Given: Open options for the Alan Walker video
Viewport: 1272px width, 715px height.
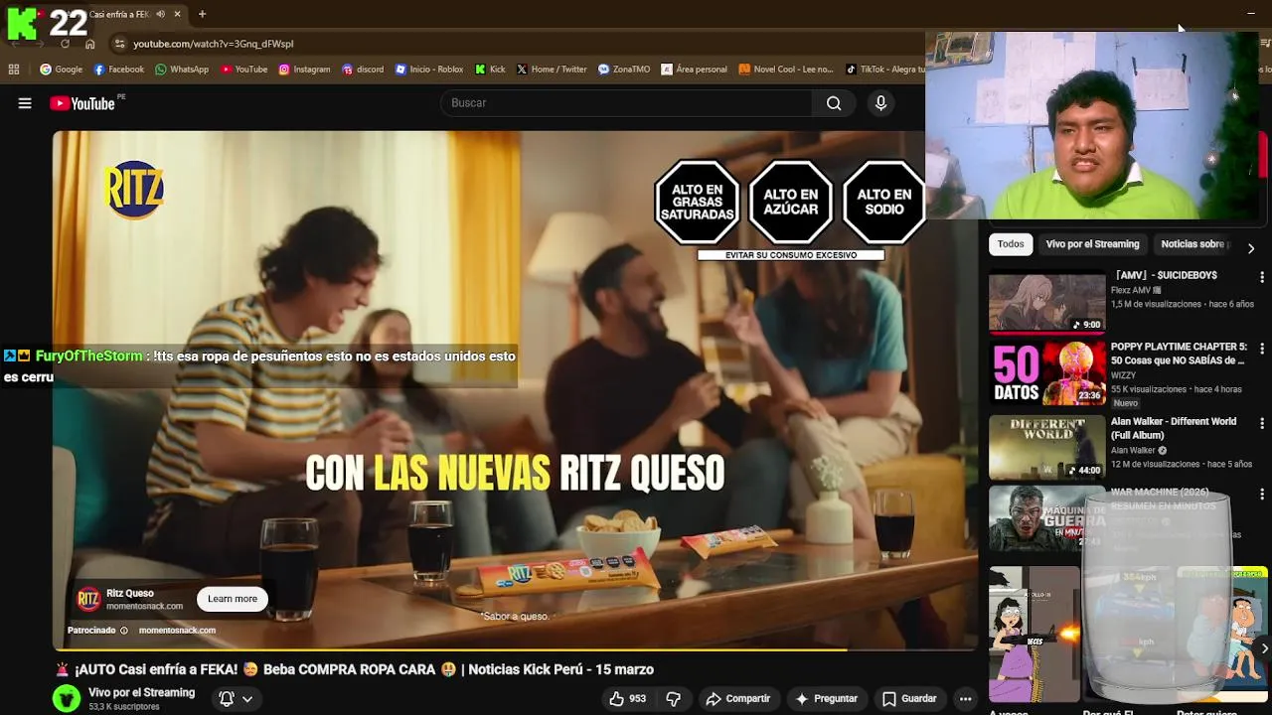Looking at the screenshot, I should pyautogui.click(x=1262, y=422).
